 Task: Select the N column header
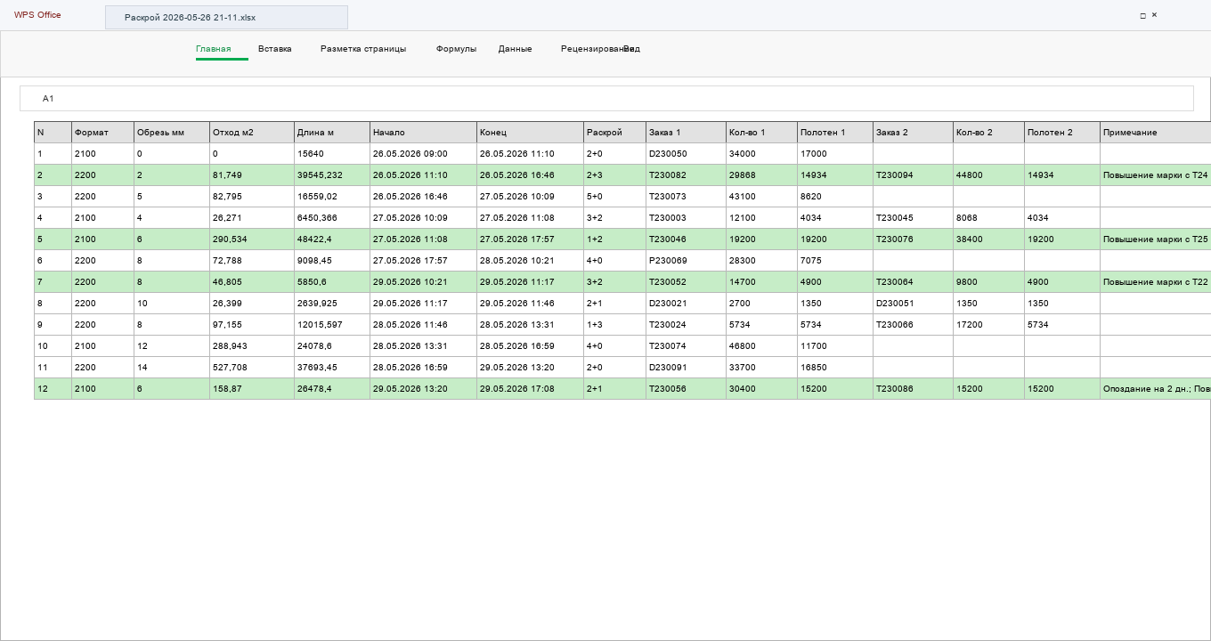pos(53,133)
